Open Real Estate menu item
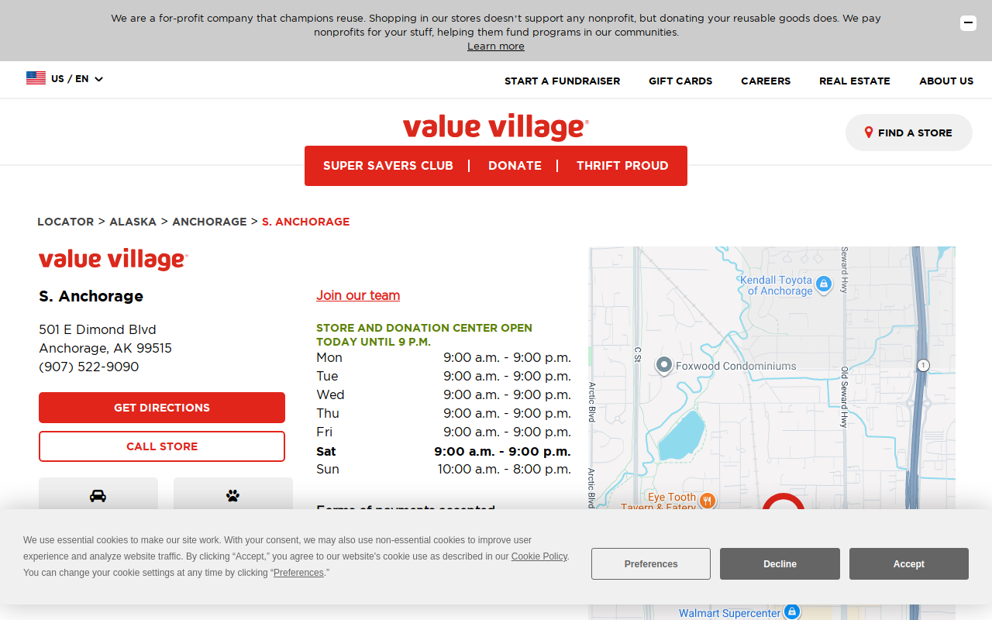This screenshot has height=620, width=992. 855,81
